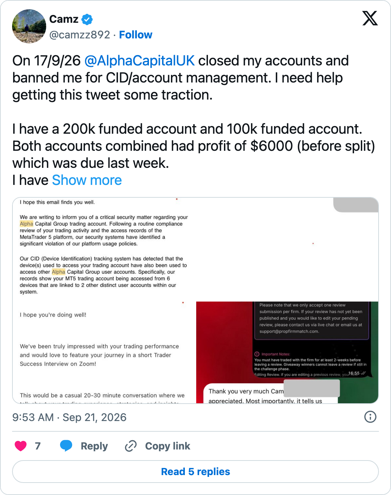Follow the @camzz892 account
391x495 pixels.
click(135, 35)
